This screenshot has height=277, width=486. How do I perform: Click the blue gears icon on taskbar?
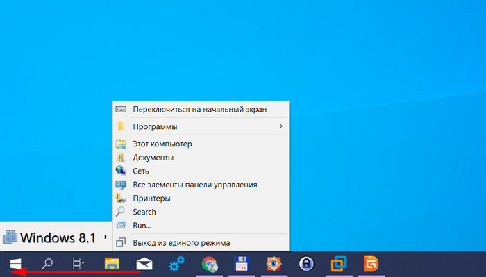[x=176, y=264]
